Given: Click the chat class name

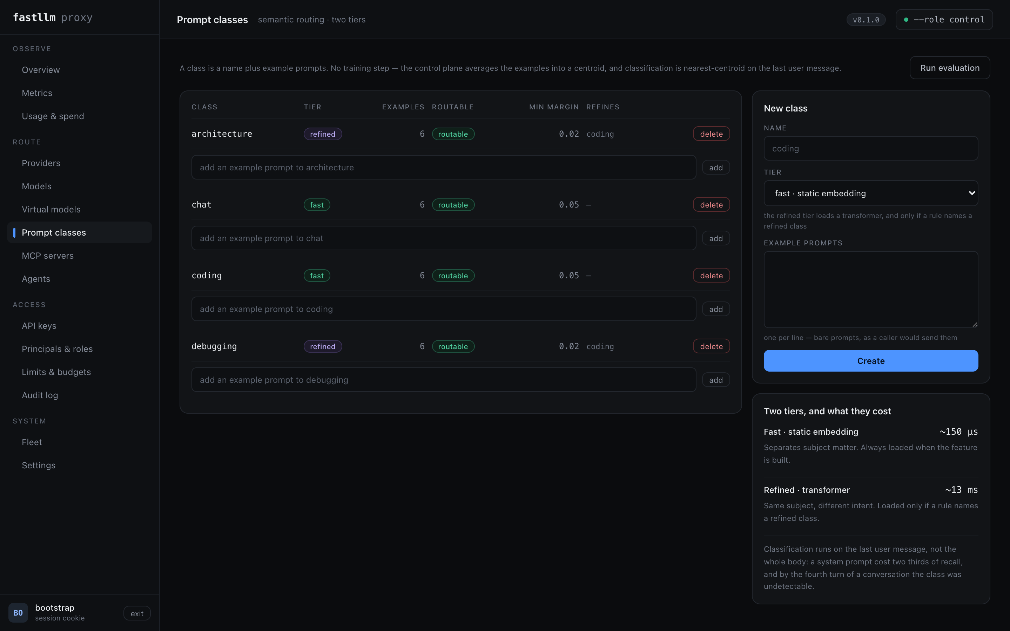Looking at the screenshot, I should (x=202, y=205).
